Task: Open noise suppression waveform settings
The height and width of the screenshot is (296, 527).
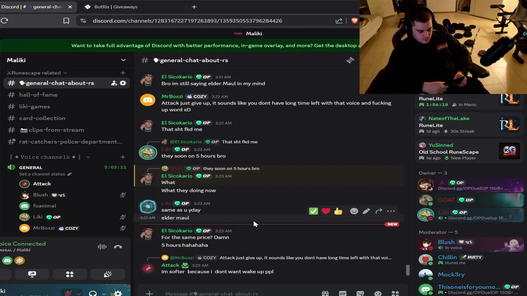Action: (x=102, y=247)
